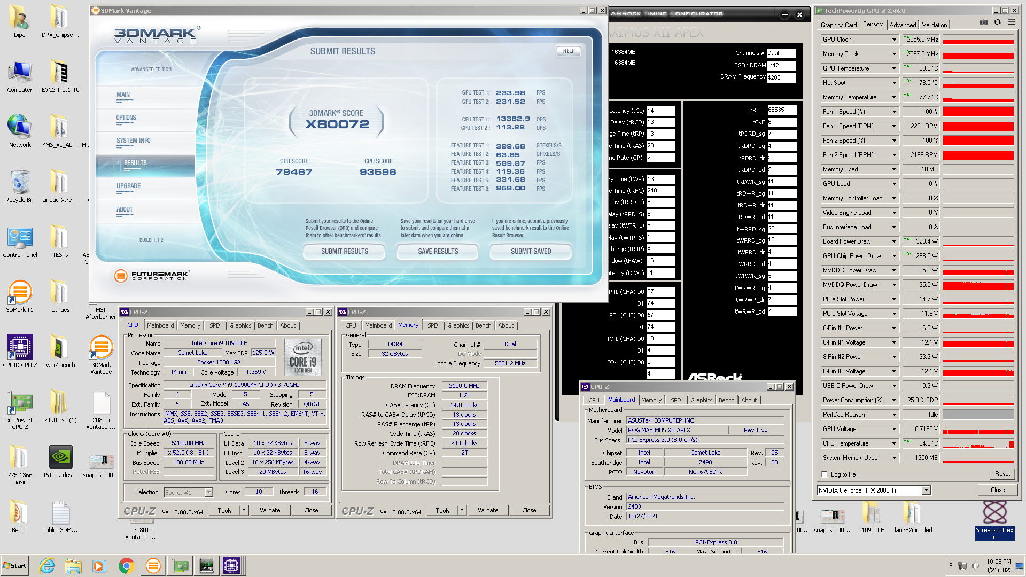Viewport: 1026px width, 577px height.
Task: Open the GPU-Z hamburger menu icon
Action: [1011, 22]
